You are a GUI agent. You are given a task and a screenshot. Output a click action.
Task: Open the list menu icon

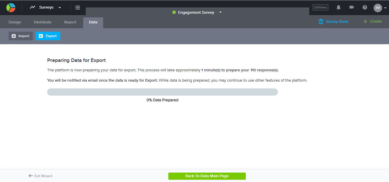(x=77, y=8)
